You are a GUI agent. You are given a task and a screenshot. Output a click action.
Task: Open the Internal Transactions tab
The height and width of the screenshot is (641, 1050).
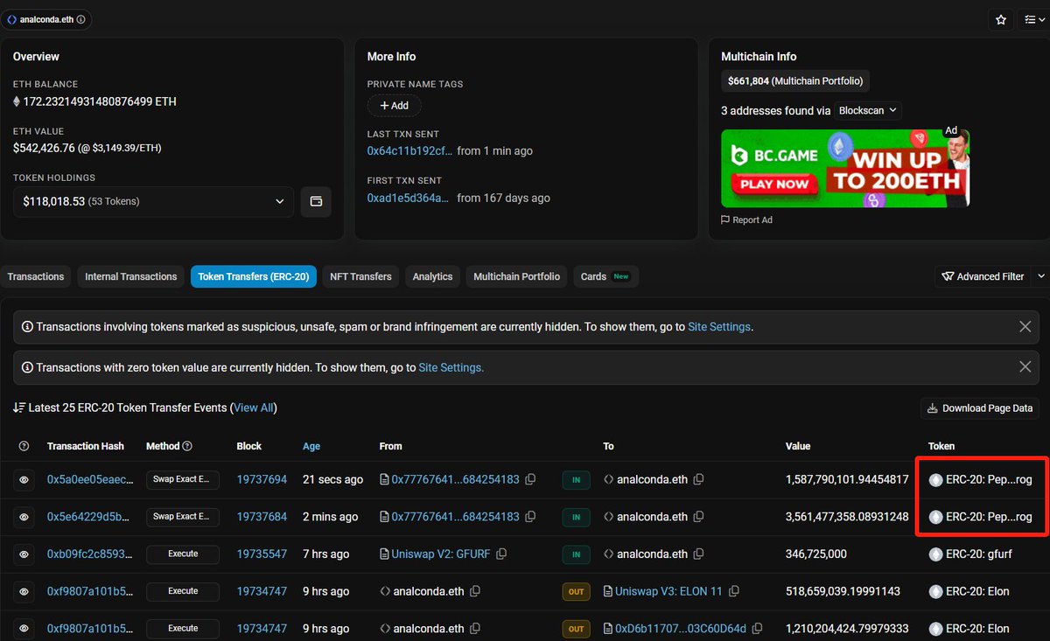point(131,276)
